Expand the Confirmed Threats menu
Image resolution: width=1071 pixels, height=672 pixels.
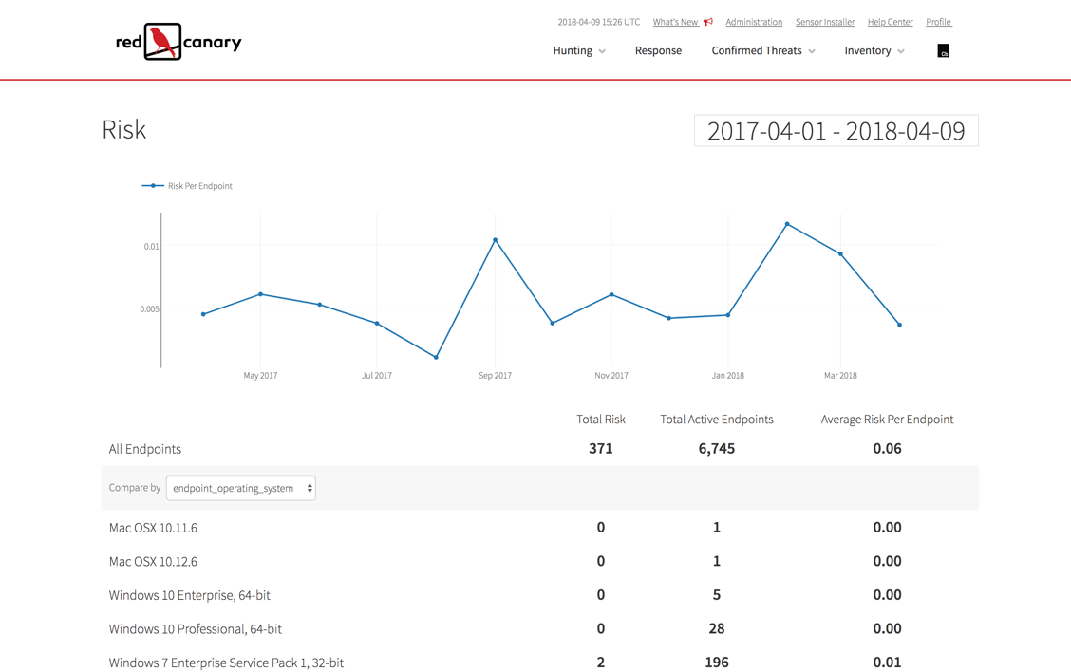pyautogui.click(x=763, y=51)
